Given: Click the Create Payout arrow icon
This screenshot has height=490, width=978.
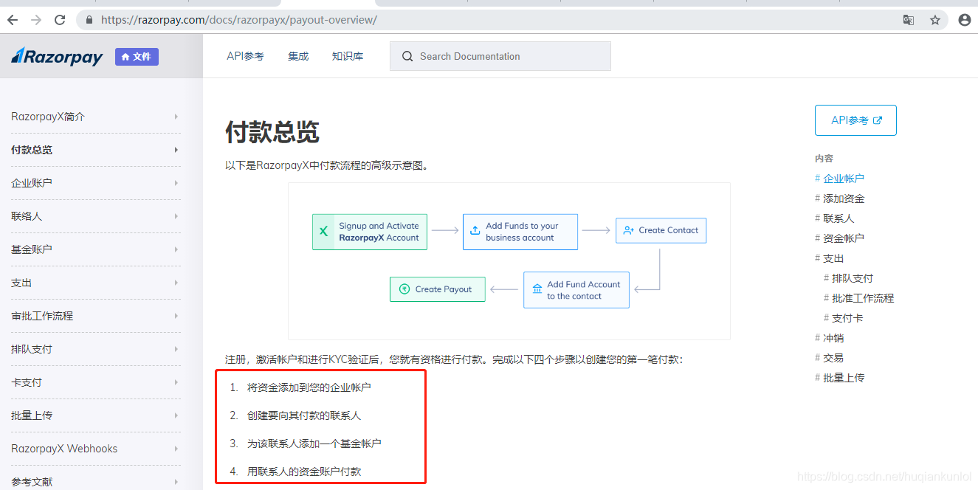Looking at the screenshot, I should pos(404,289).
